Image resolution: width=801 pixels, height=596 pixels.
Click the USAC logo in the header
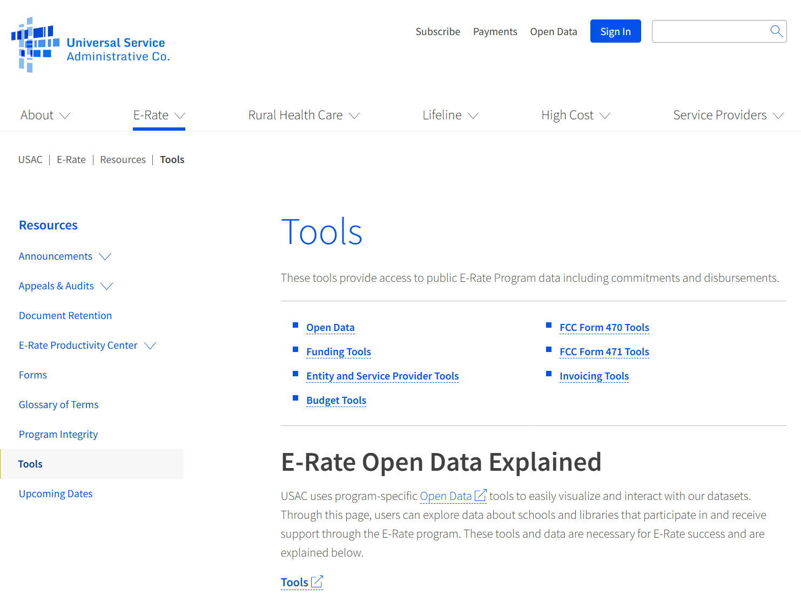(91, 45)
